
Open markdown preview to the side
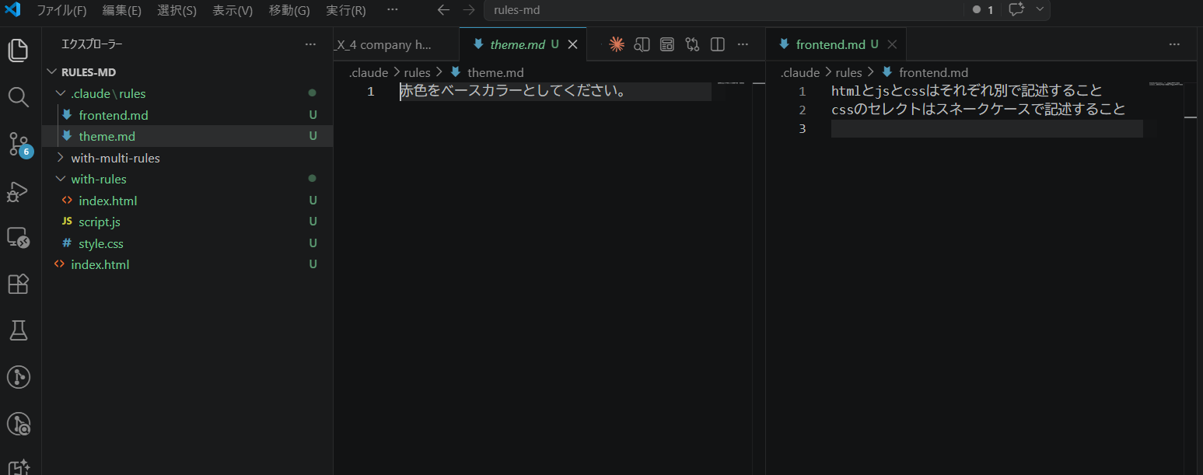(642, 44)
